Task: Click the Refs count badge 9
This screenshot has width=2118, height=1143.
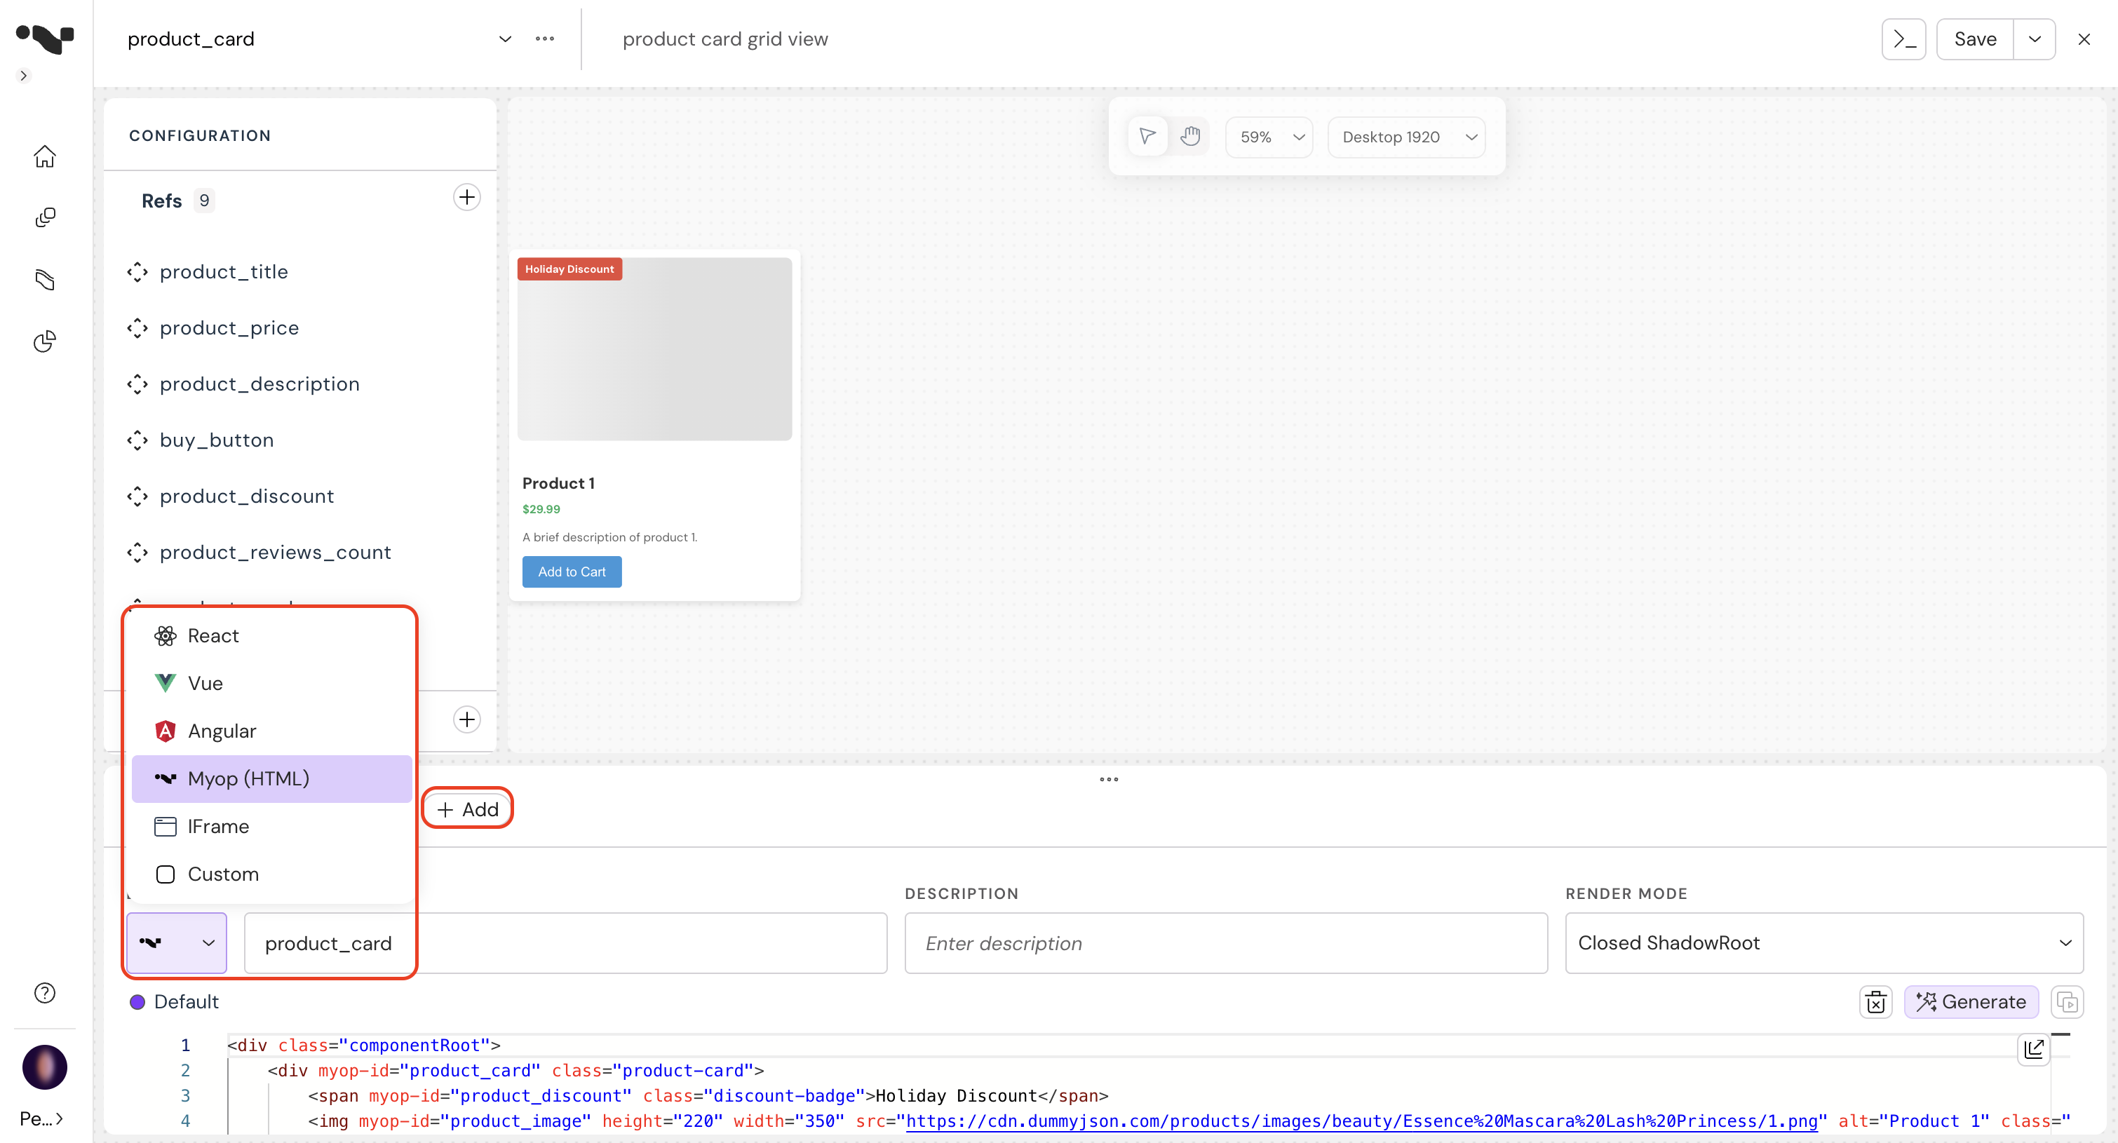Action: (204, 201)
